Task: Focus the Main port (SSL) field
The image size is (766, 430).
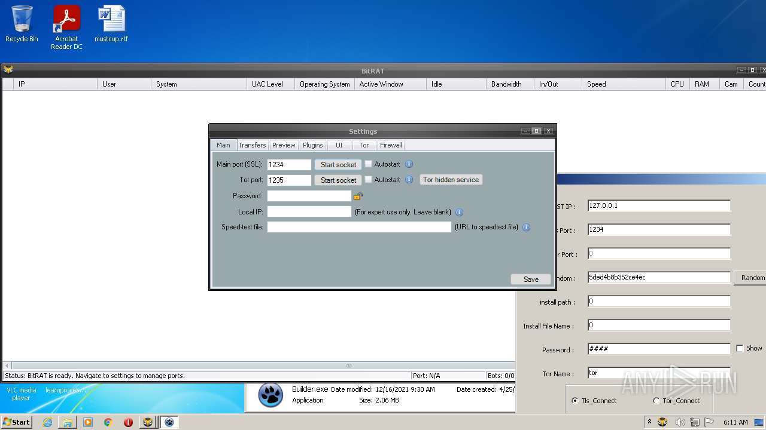Action: click(289, 164)
